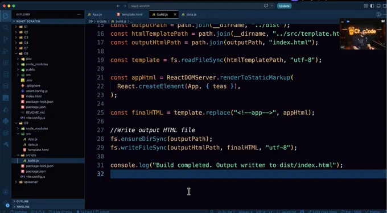387x213 pixels.
Task: Click srcipts breadcrumb segment
Action: pyautogui.click(x=101, y=22)
